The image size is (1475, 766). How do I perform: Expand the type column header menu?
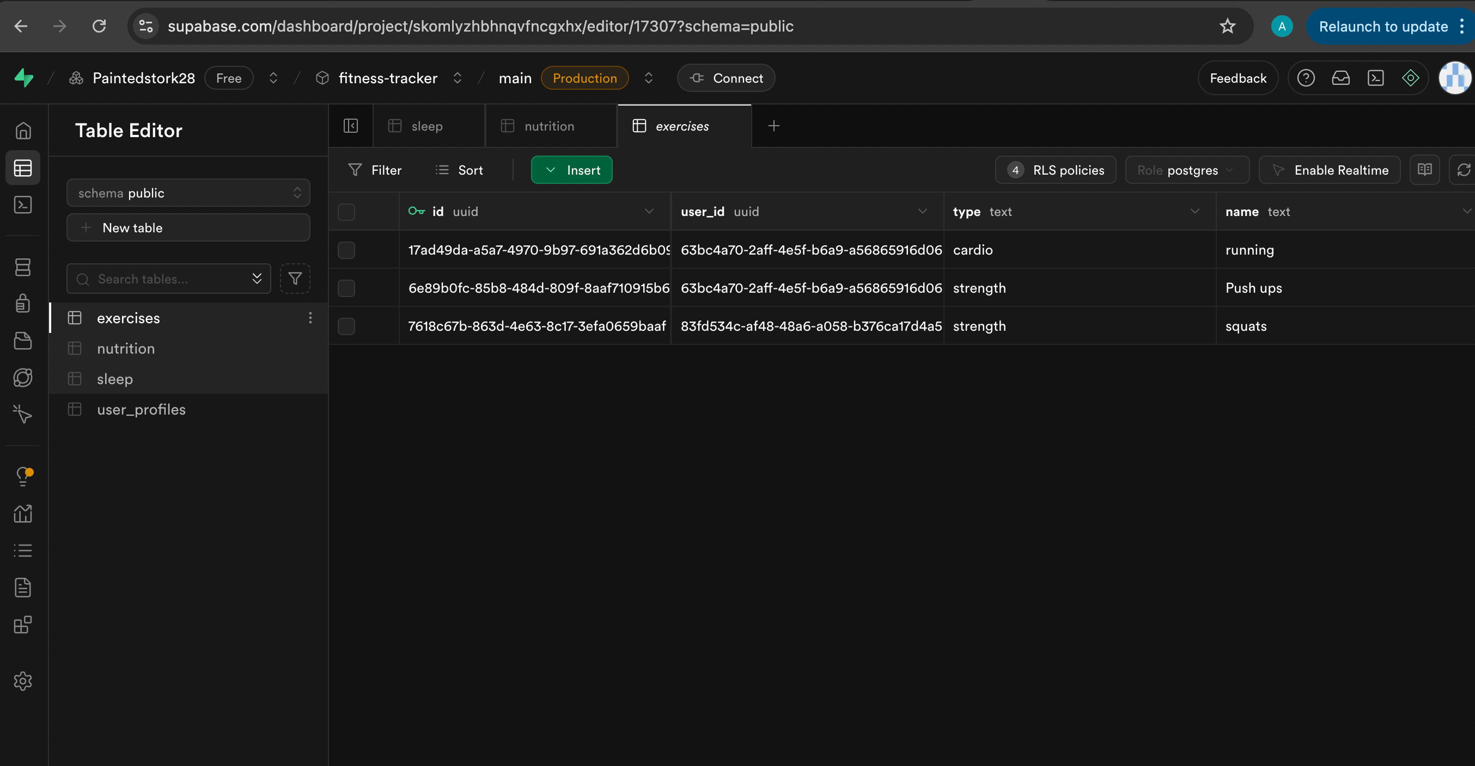point(1194,211)
